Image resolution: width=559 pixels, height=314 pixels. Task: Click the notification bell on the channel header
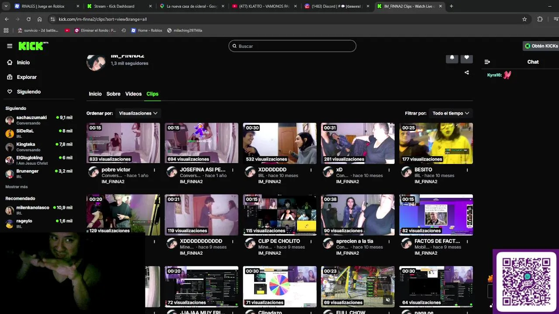tap(452, 58)
